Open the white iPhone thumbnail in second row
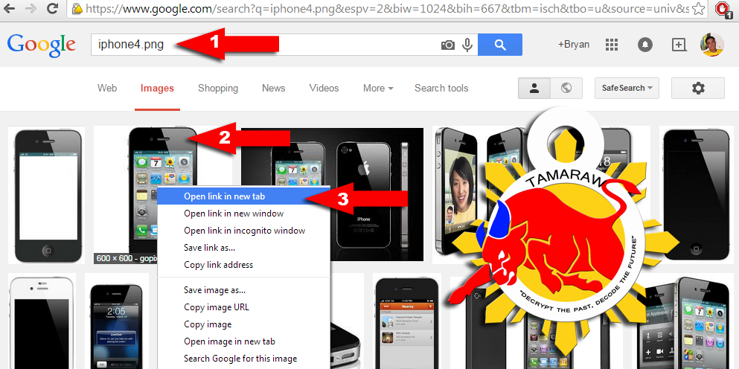The width and height of the screenshot is (739, 369). [x=42, y=321]
